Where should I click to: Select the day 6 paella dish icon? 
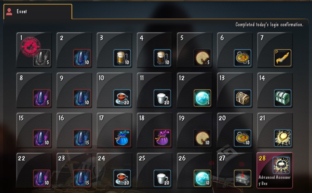(242, 58)
